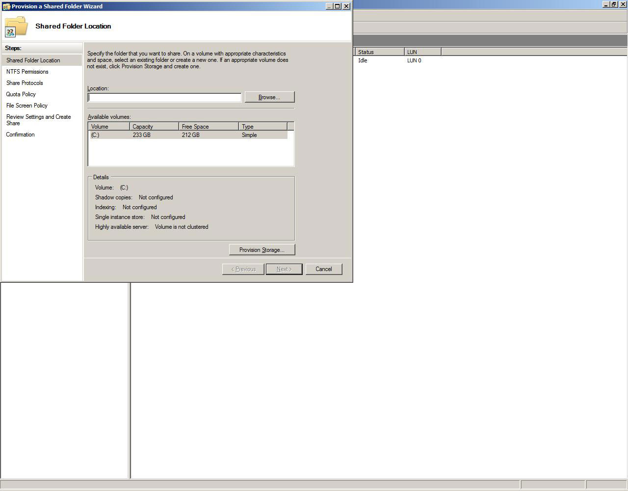The image size is (628, 491).
Task: Click Next to continue the wizard
Action: coord(284,269)
